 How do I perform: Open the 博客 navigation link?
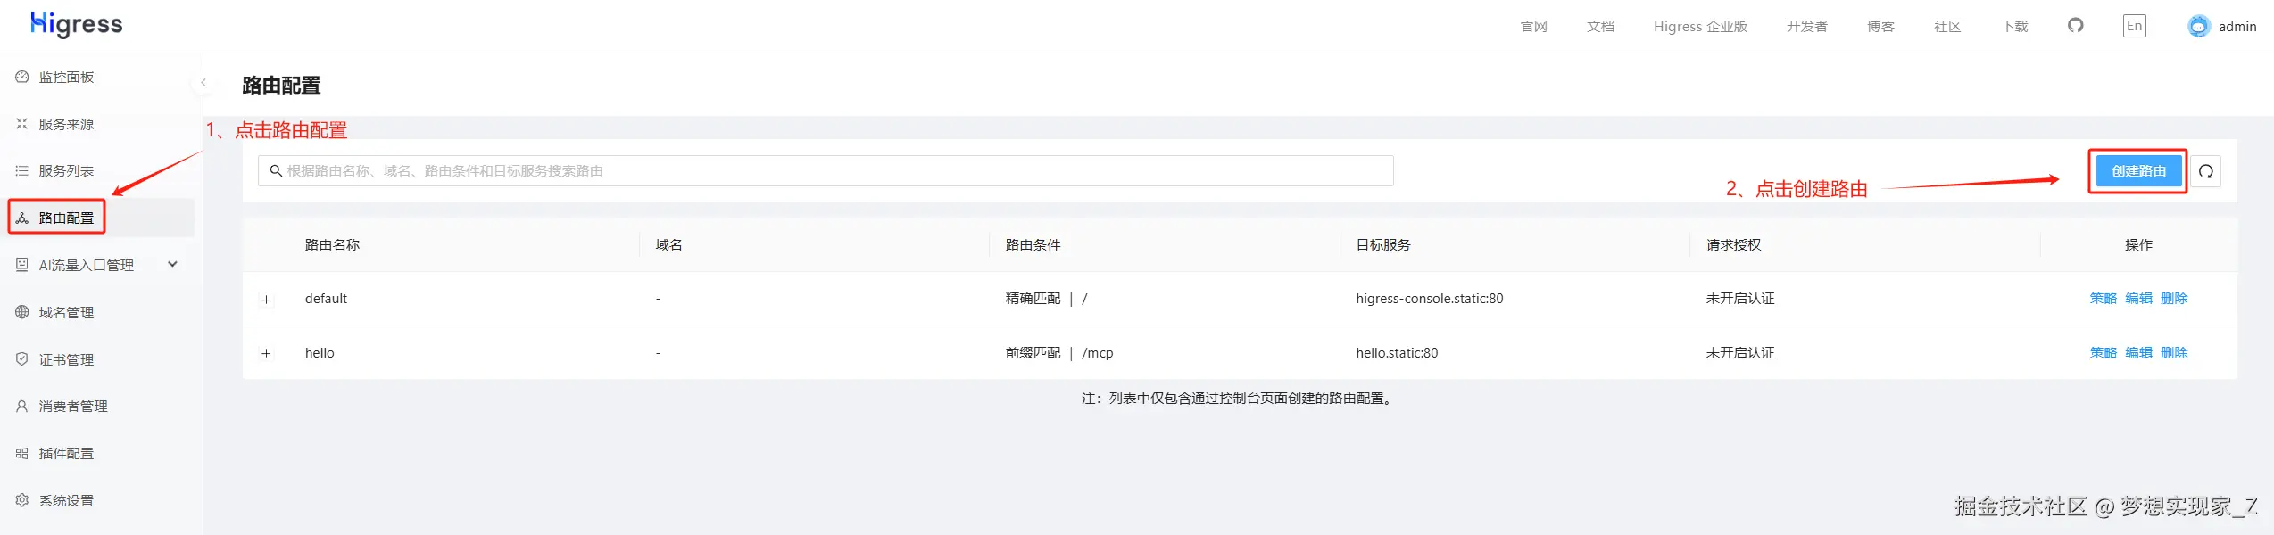click(x=1880, y=27)
